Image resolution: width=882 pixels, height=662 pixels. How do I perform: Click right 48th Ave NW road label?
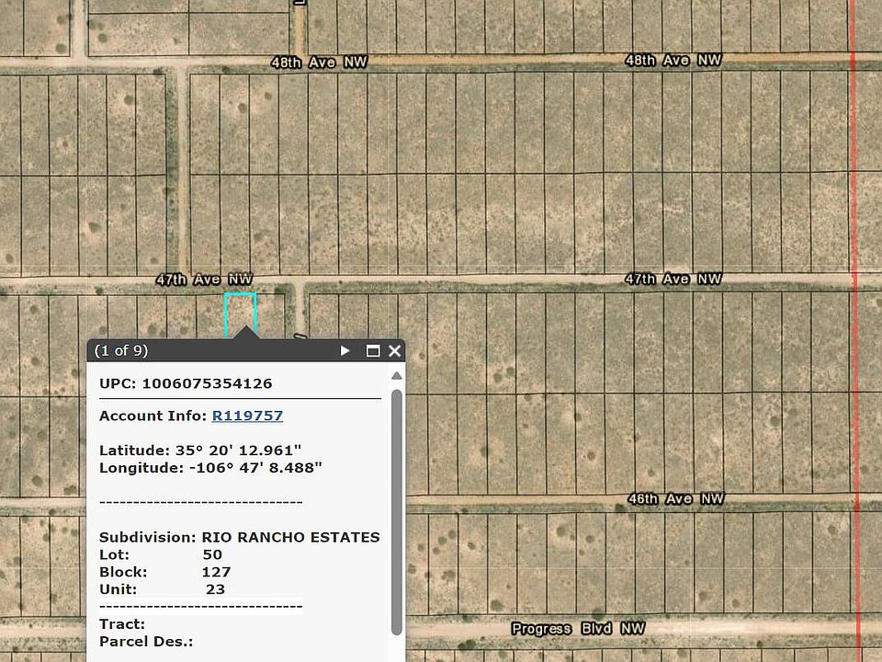(673, 60)
